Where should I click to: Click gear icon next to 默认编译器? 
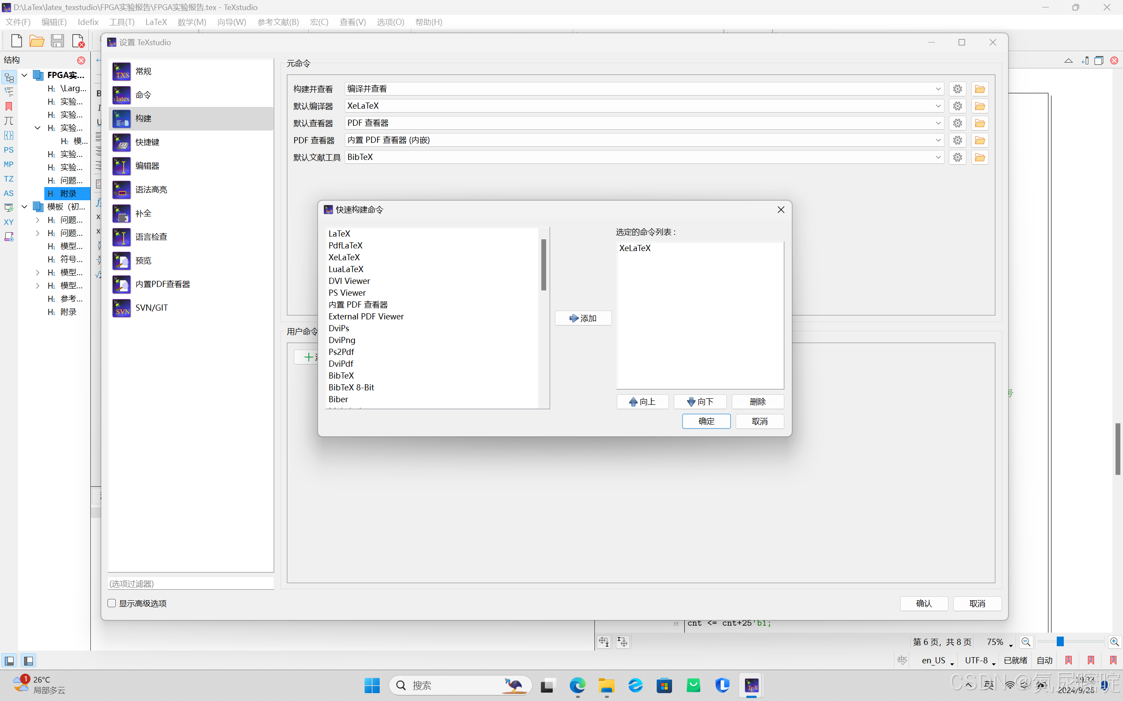tap(957, 106)
